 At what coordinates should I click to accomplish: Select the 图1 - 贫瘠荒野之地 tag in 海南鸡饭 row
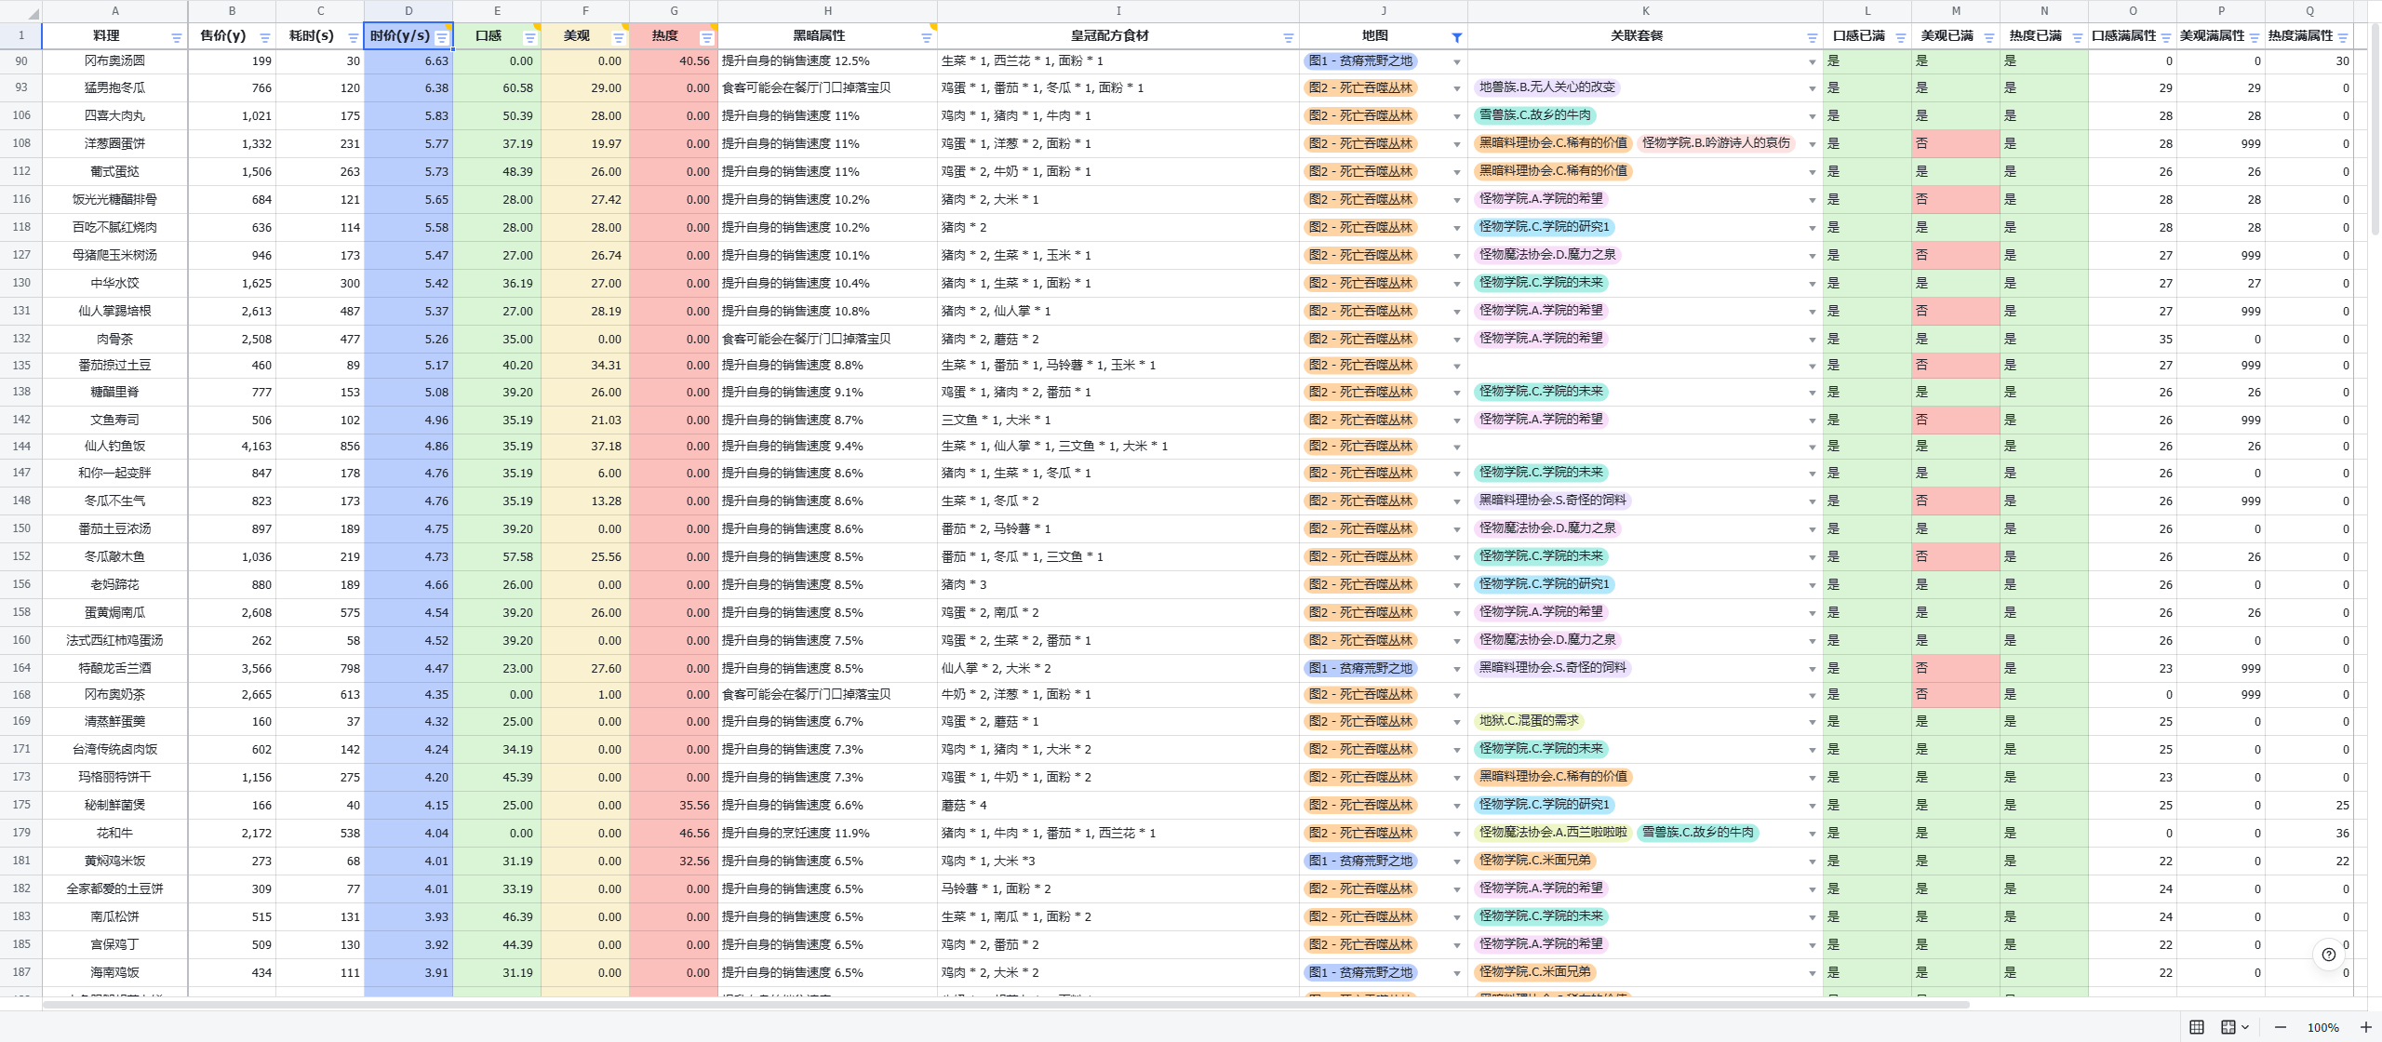1360,972
